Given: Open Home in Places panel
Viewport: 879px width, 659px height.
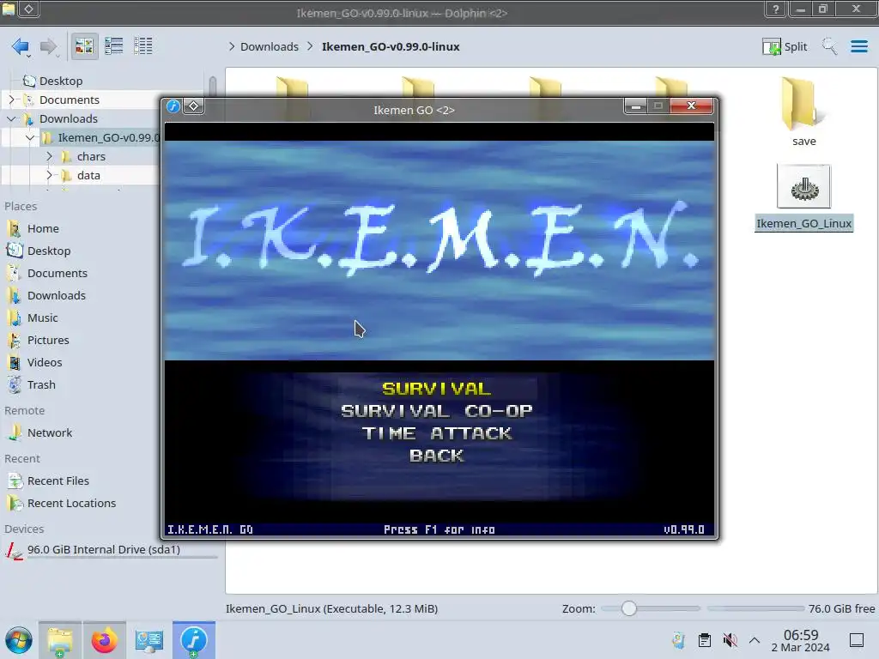Looking at the screenshot, I should pyautogui.click(x=43, y=228).
